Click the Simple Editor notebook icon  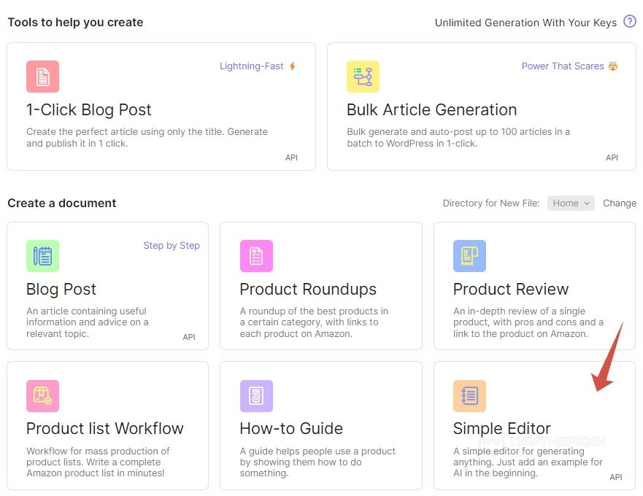tap(469, 395)
